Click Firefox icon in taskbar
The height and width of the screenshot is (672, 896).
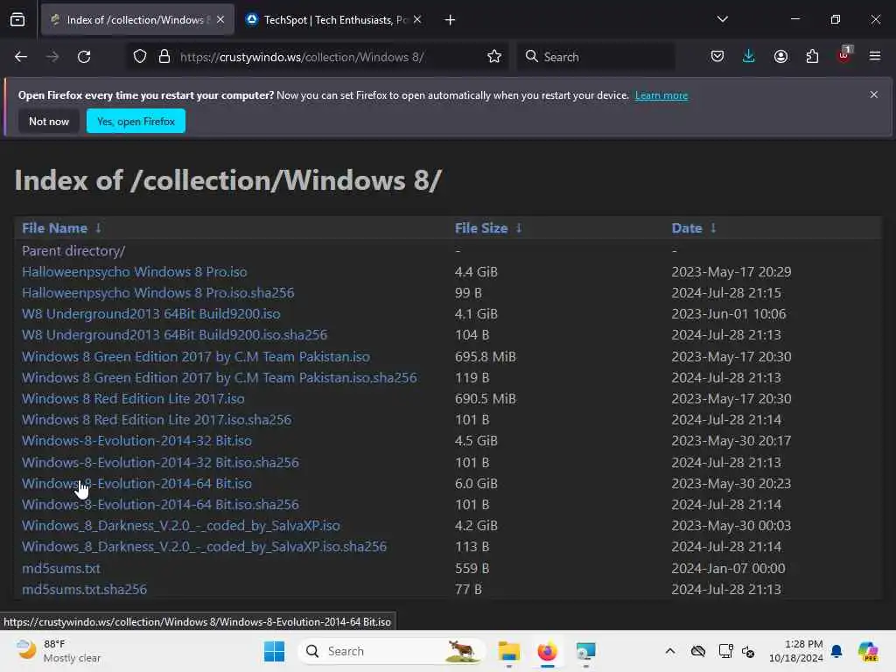click(x=547, y=651)
